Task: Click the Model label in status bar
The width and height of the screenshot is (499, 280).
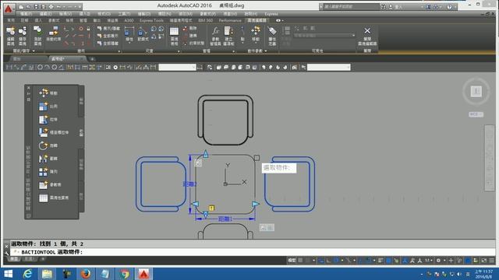Action: [292, 261]
